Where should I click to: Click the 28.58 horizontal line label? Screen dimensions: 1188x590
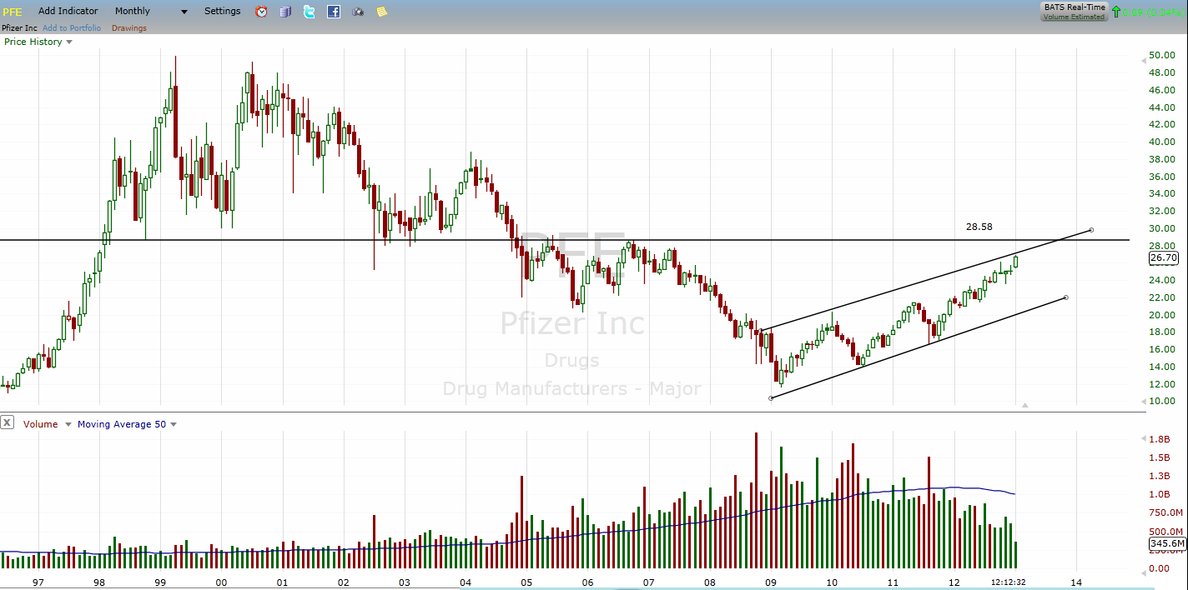tap(979, 227)
